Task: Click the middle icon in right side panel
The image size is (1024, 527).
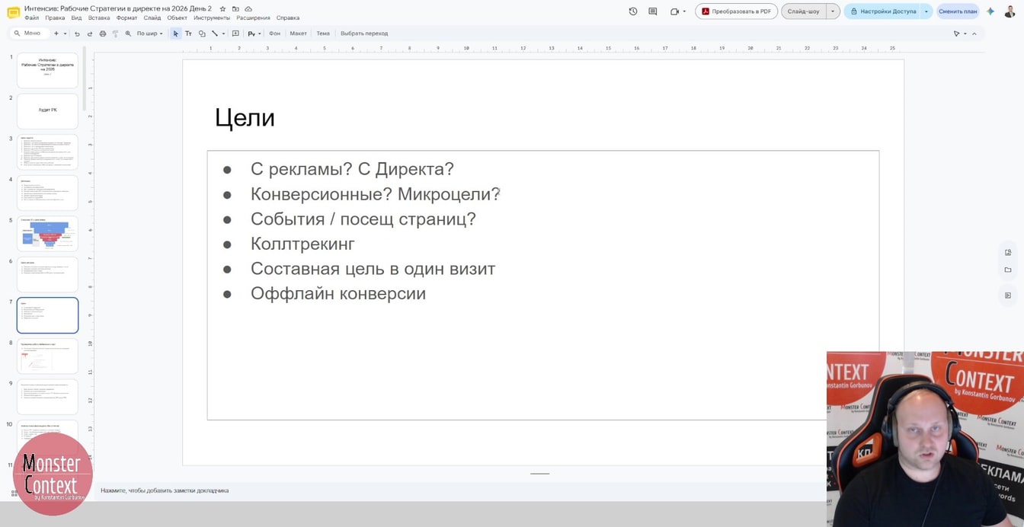Action: pos(1008,270)
